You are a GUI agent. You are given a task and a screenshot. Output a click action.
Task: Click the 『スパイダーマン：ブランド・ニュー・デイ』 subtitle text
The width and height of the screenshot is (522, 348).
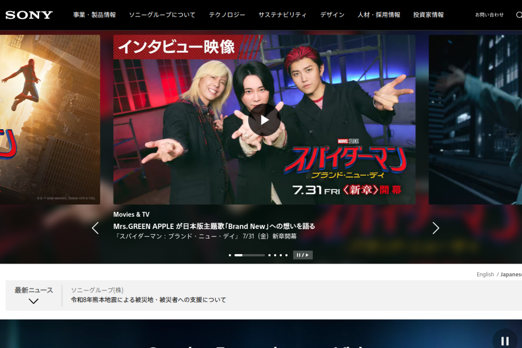click(205, 236)
